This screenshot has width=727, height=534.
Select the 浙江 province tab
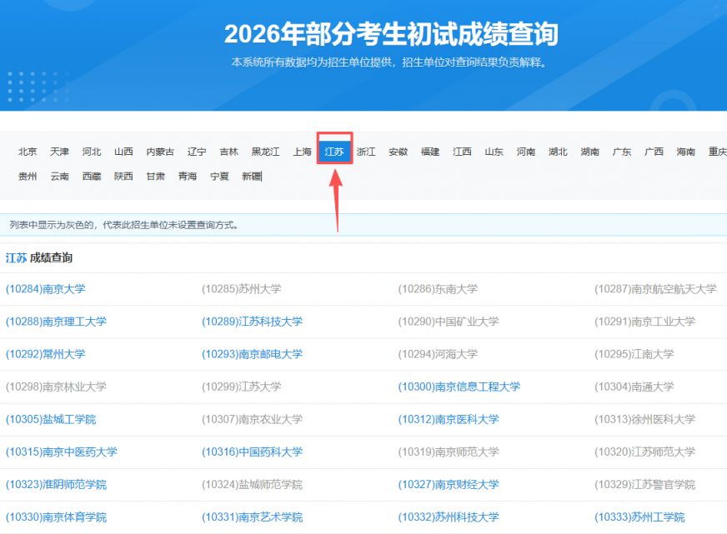tap(366, 152)
